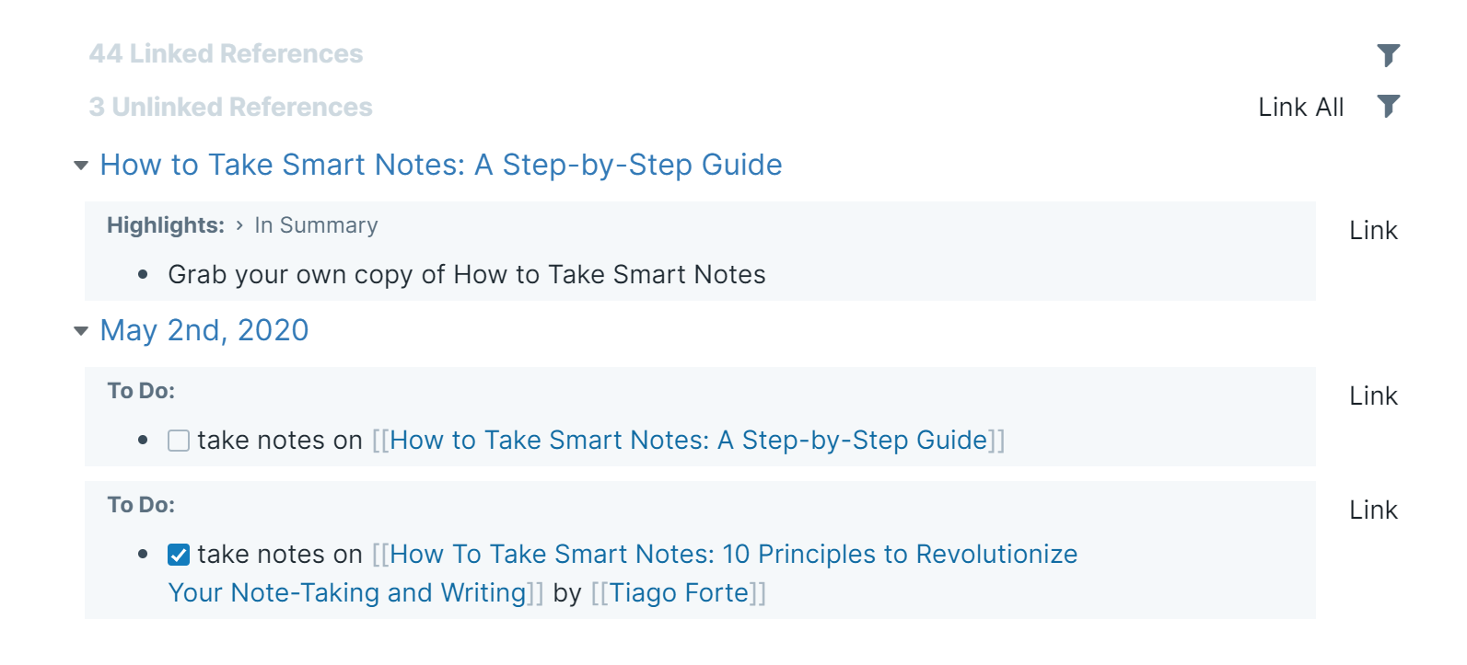Image resolution: width=1467 pixels, height=665 pixels.
Task: Open the May 2nd, 2020 daily page
Action: (204, 330)
